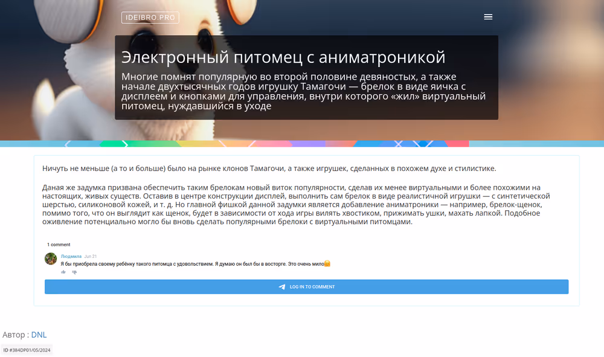Click the Telegram paper-plane icon

click(281, 287)
